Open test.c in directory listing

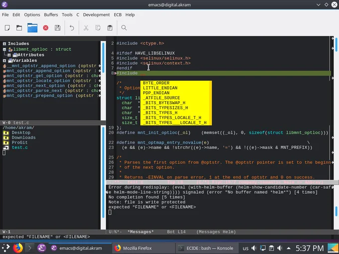click(19, 147)
